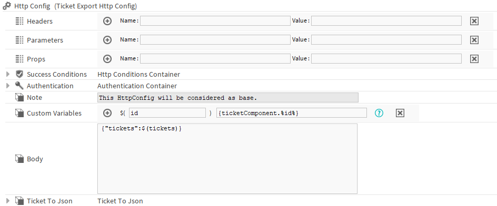Expand the Ticket To Json node
The height and width of the screenshot is (206, 497).
click(8, 201)
